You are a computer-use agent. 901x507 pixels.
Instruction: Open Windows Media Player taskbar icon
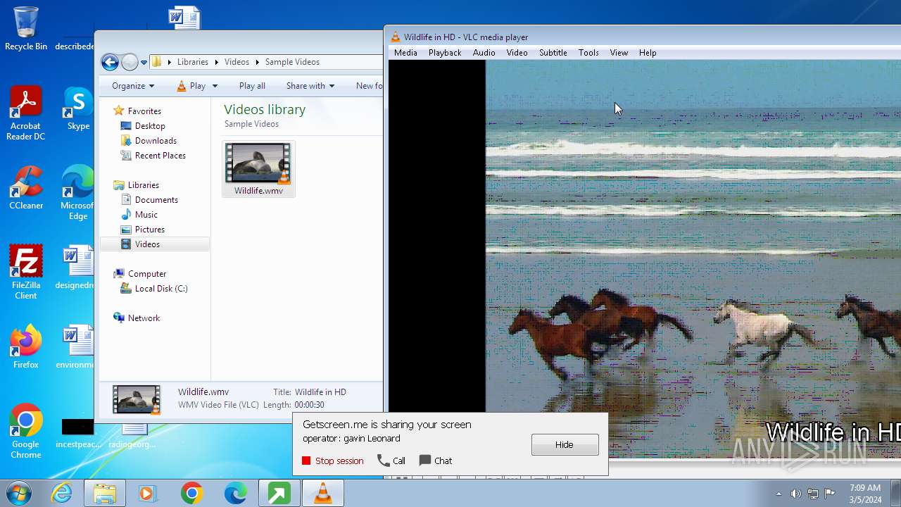[x=148, y=493]
